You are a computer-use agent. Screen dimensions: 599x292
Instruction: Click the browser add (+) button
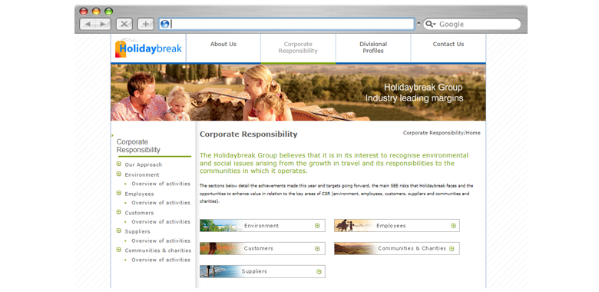pyautogui.click(x=146, y=24)
